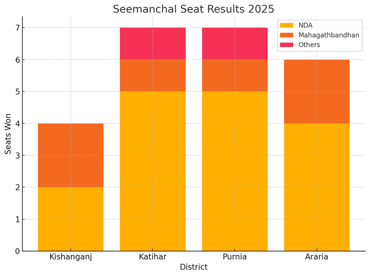
Task: Select the NDA segment of Araria bar
Action: point(317,187)
